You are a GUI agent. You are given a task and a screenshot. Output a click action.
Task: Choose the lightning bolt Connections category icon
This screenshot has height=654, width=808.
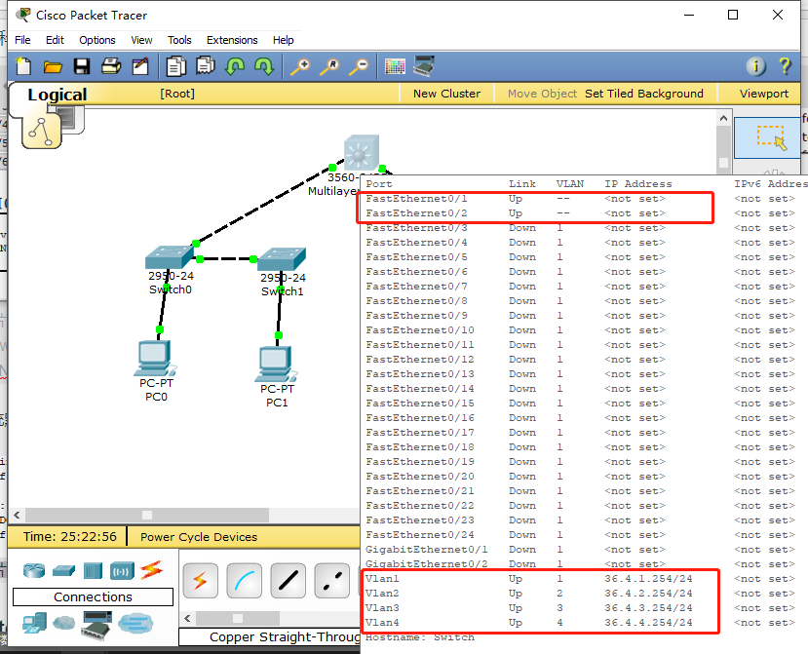(x=151, y=569)
